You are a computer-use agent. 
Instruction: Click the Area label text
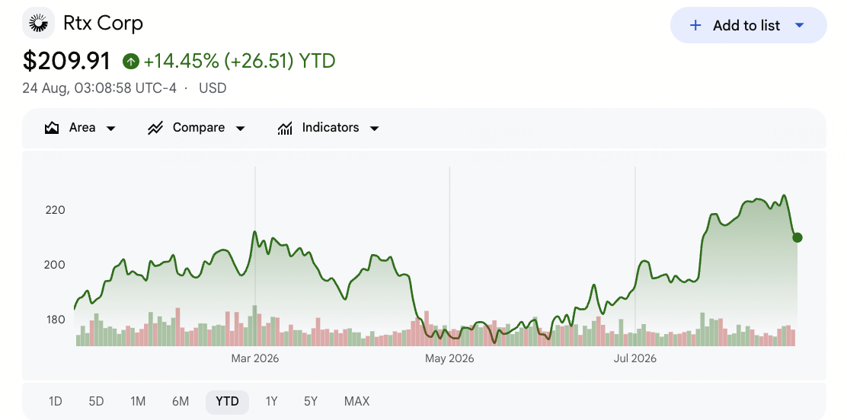click(x=82, y=127)
